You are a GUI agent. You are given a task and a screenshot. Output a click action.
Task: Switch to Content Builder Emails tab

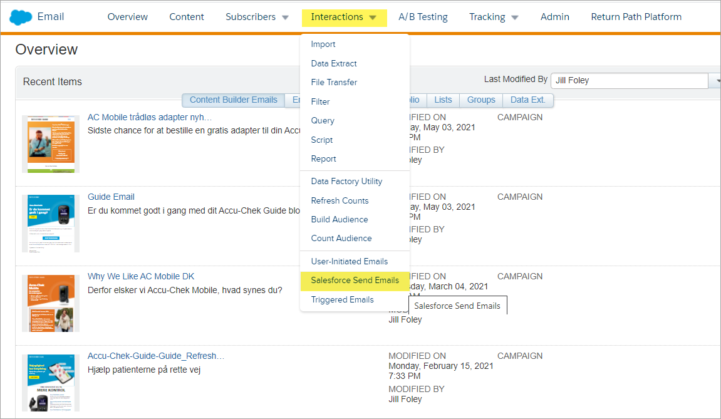point(233,100)
